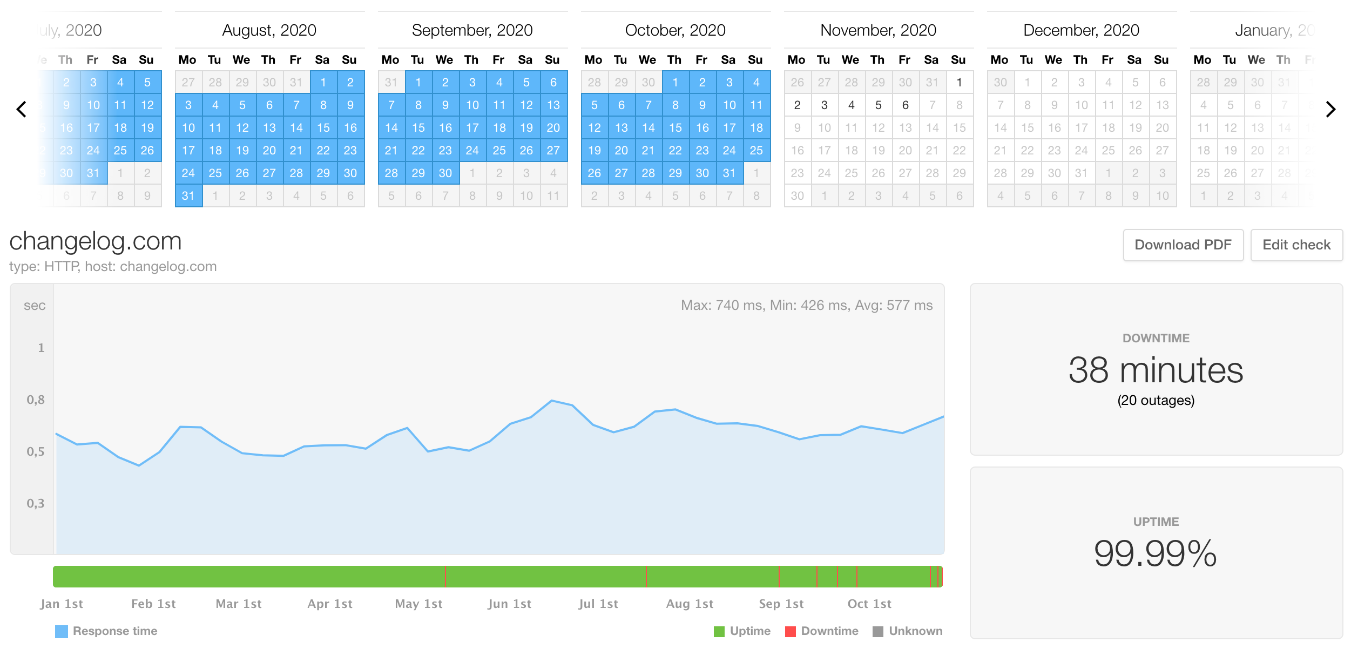The width and height of the screenshot is (1351, 649).
Task: Select December 1 in the calendar
Action: 1028,82
